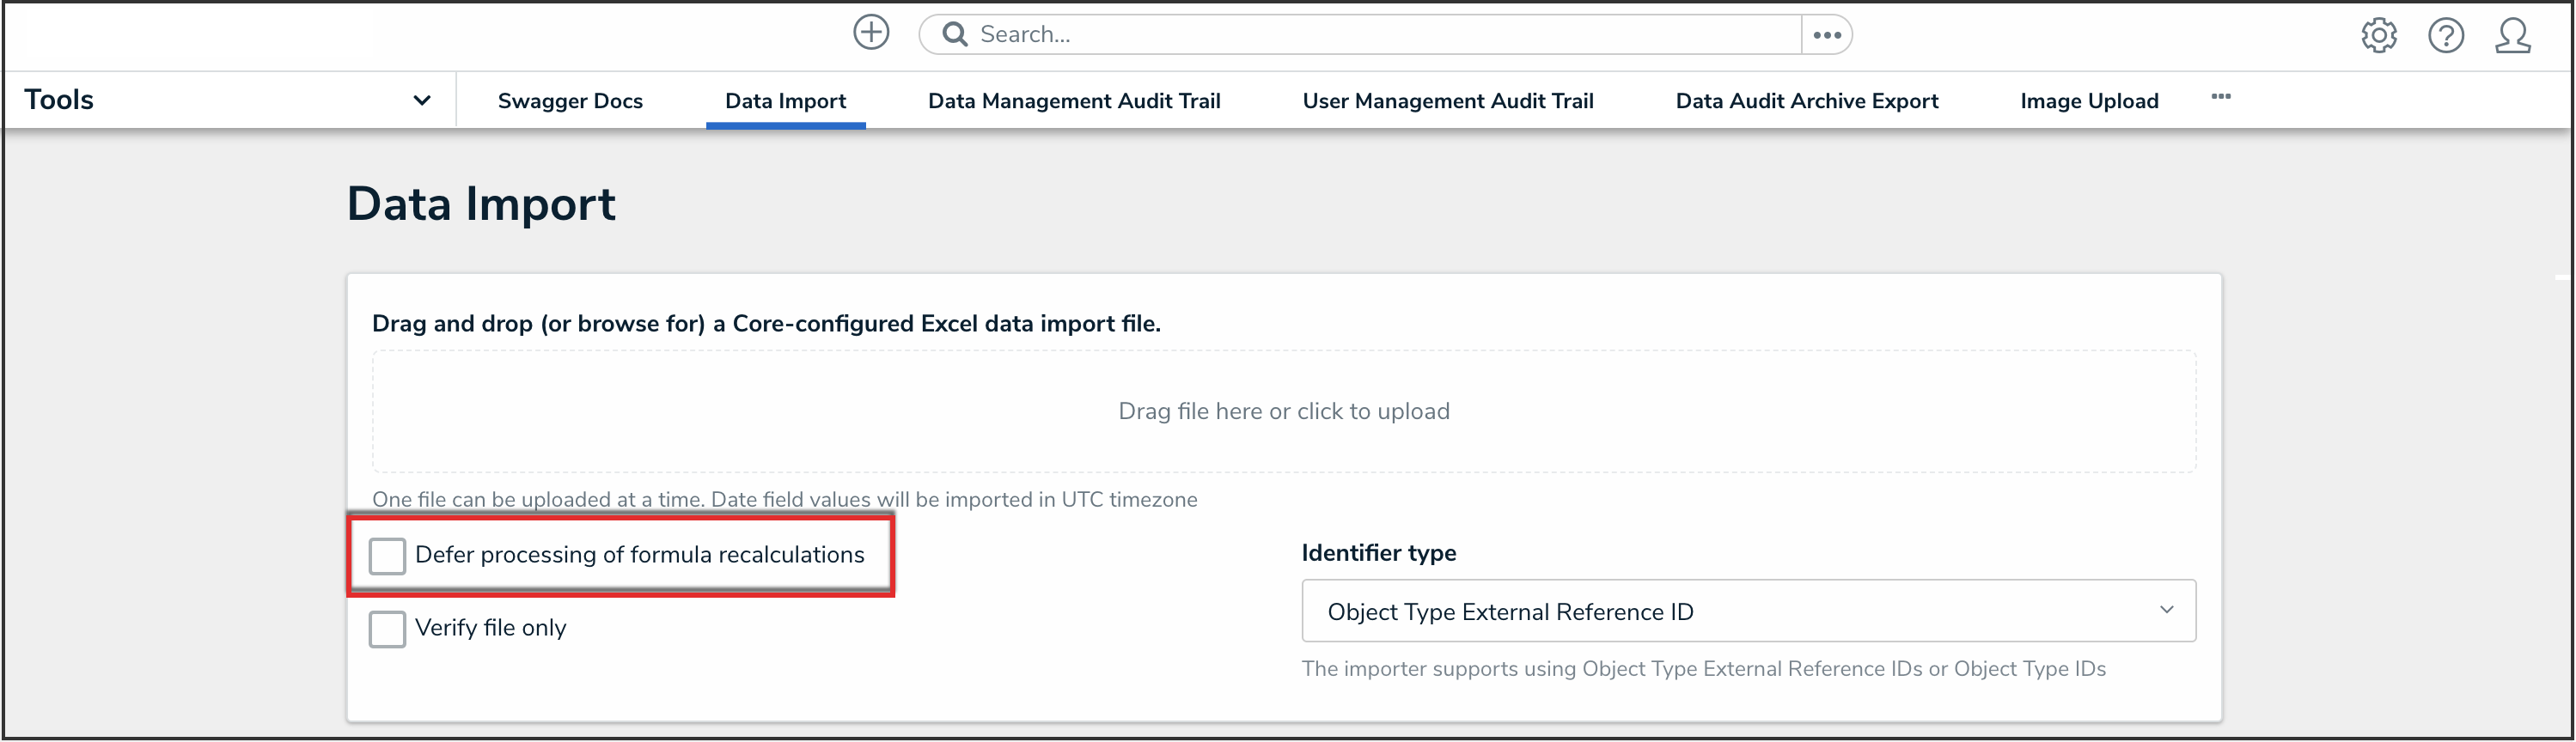Click the Identifier type dropdown chevron
This screenshot has height=742, width=2576.
2166,610
